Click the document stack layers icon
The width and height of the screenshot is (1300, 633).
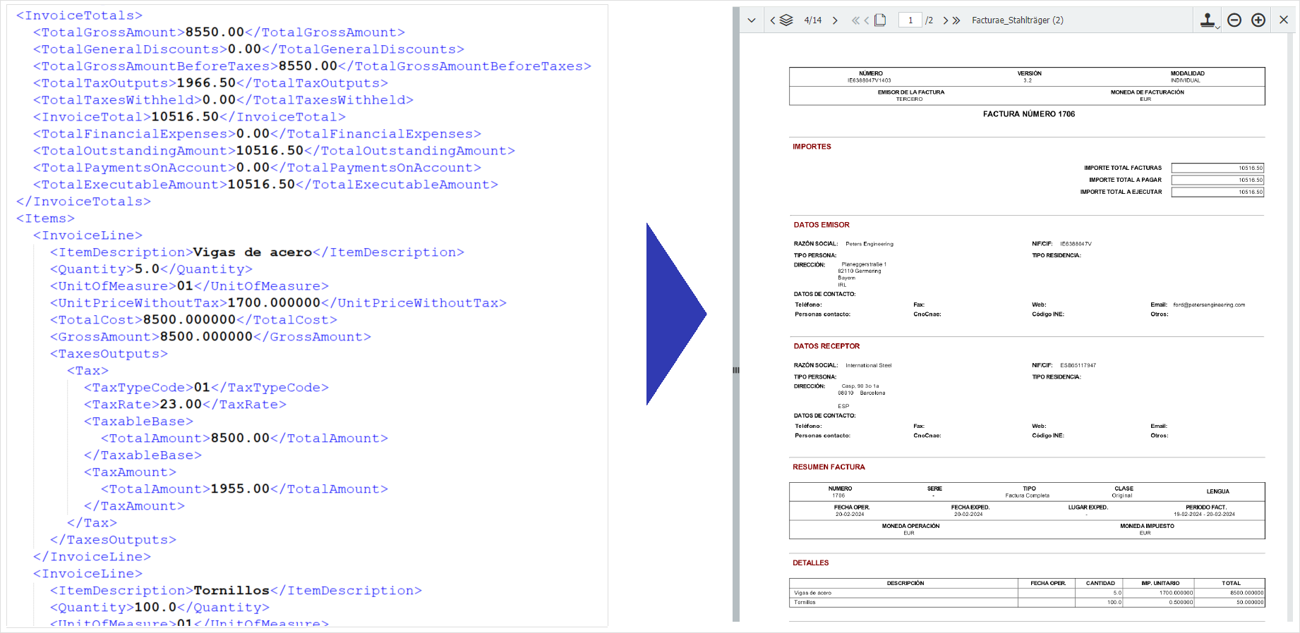pos(786,20)
